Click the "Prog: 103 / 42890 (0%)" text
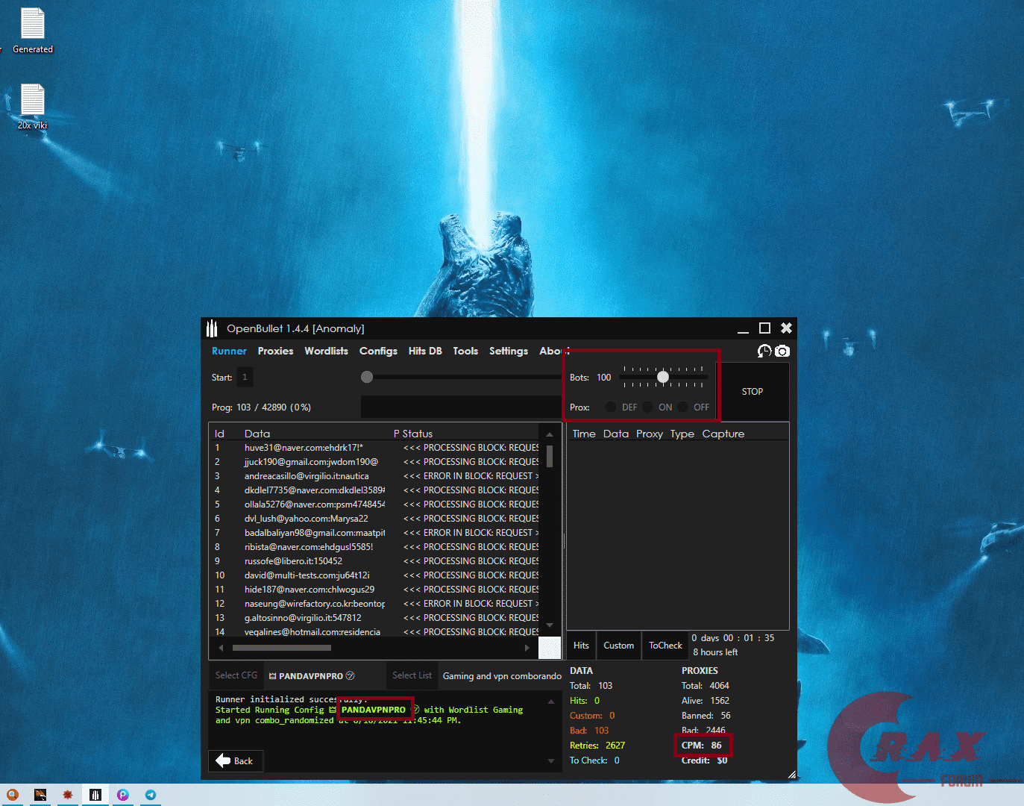Screen dimensions: 1024x806 pyautogui.click(x=261, y=407)
